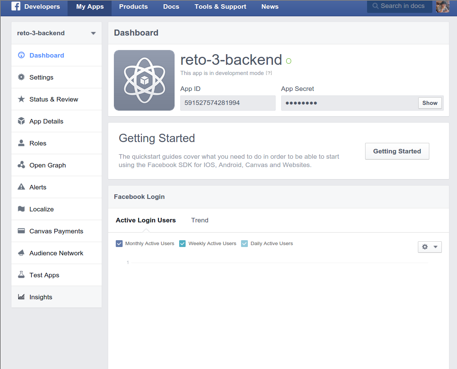This screenshot has width=457, height=369.
Task: Click the development mode help [?] icon
Action: 269,73
